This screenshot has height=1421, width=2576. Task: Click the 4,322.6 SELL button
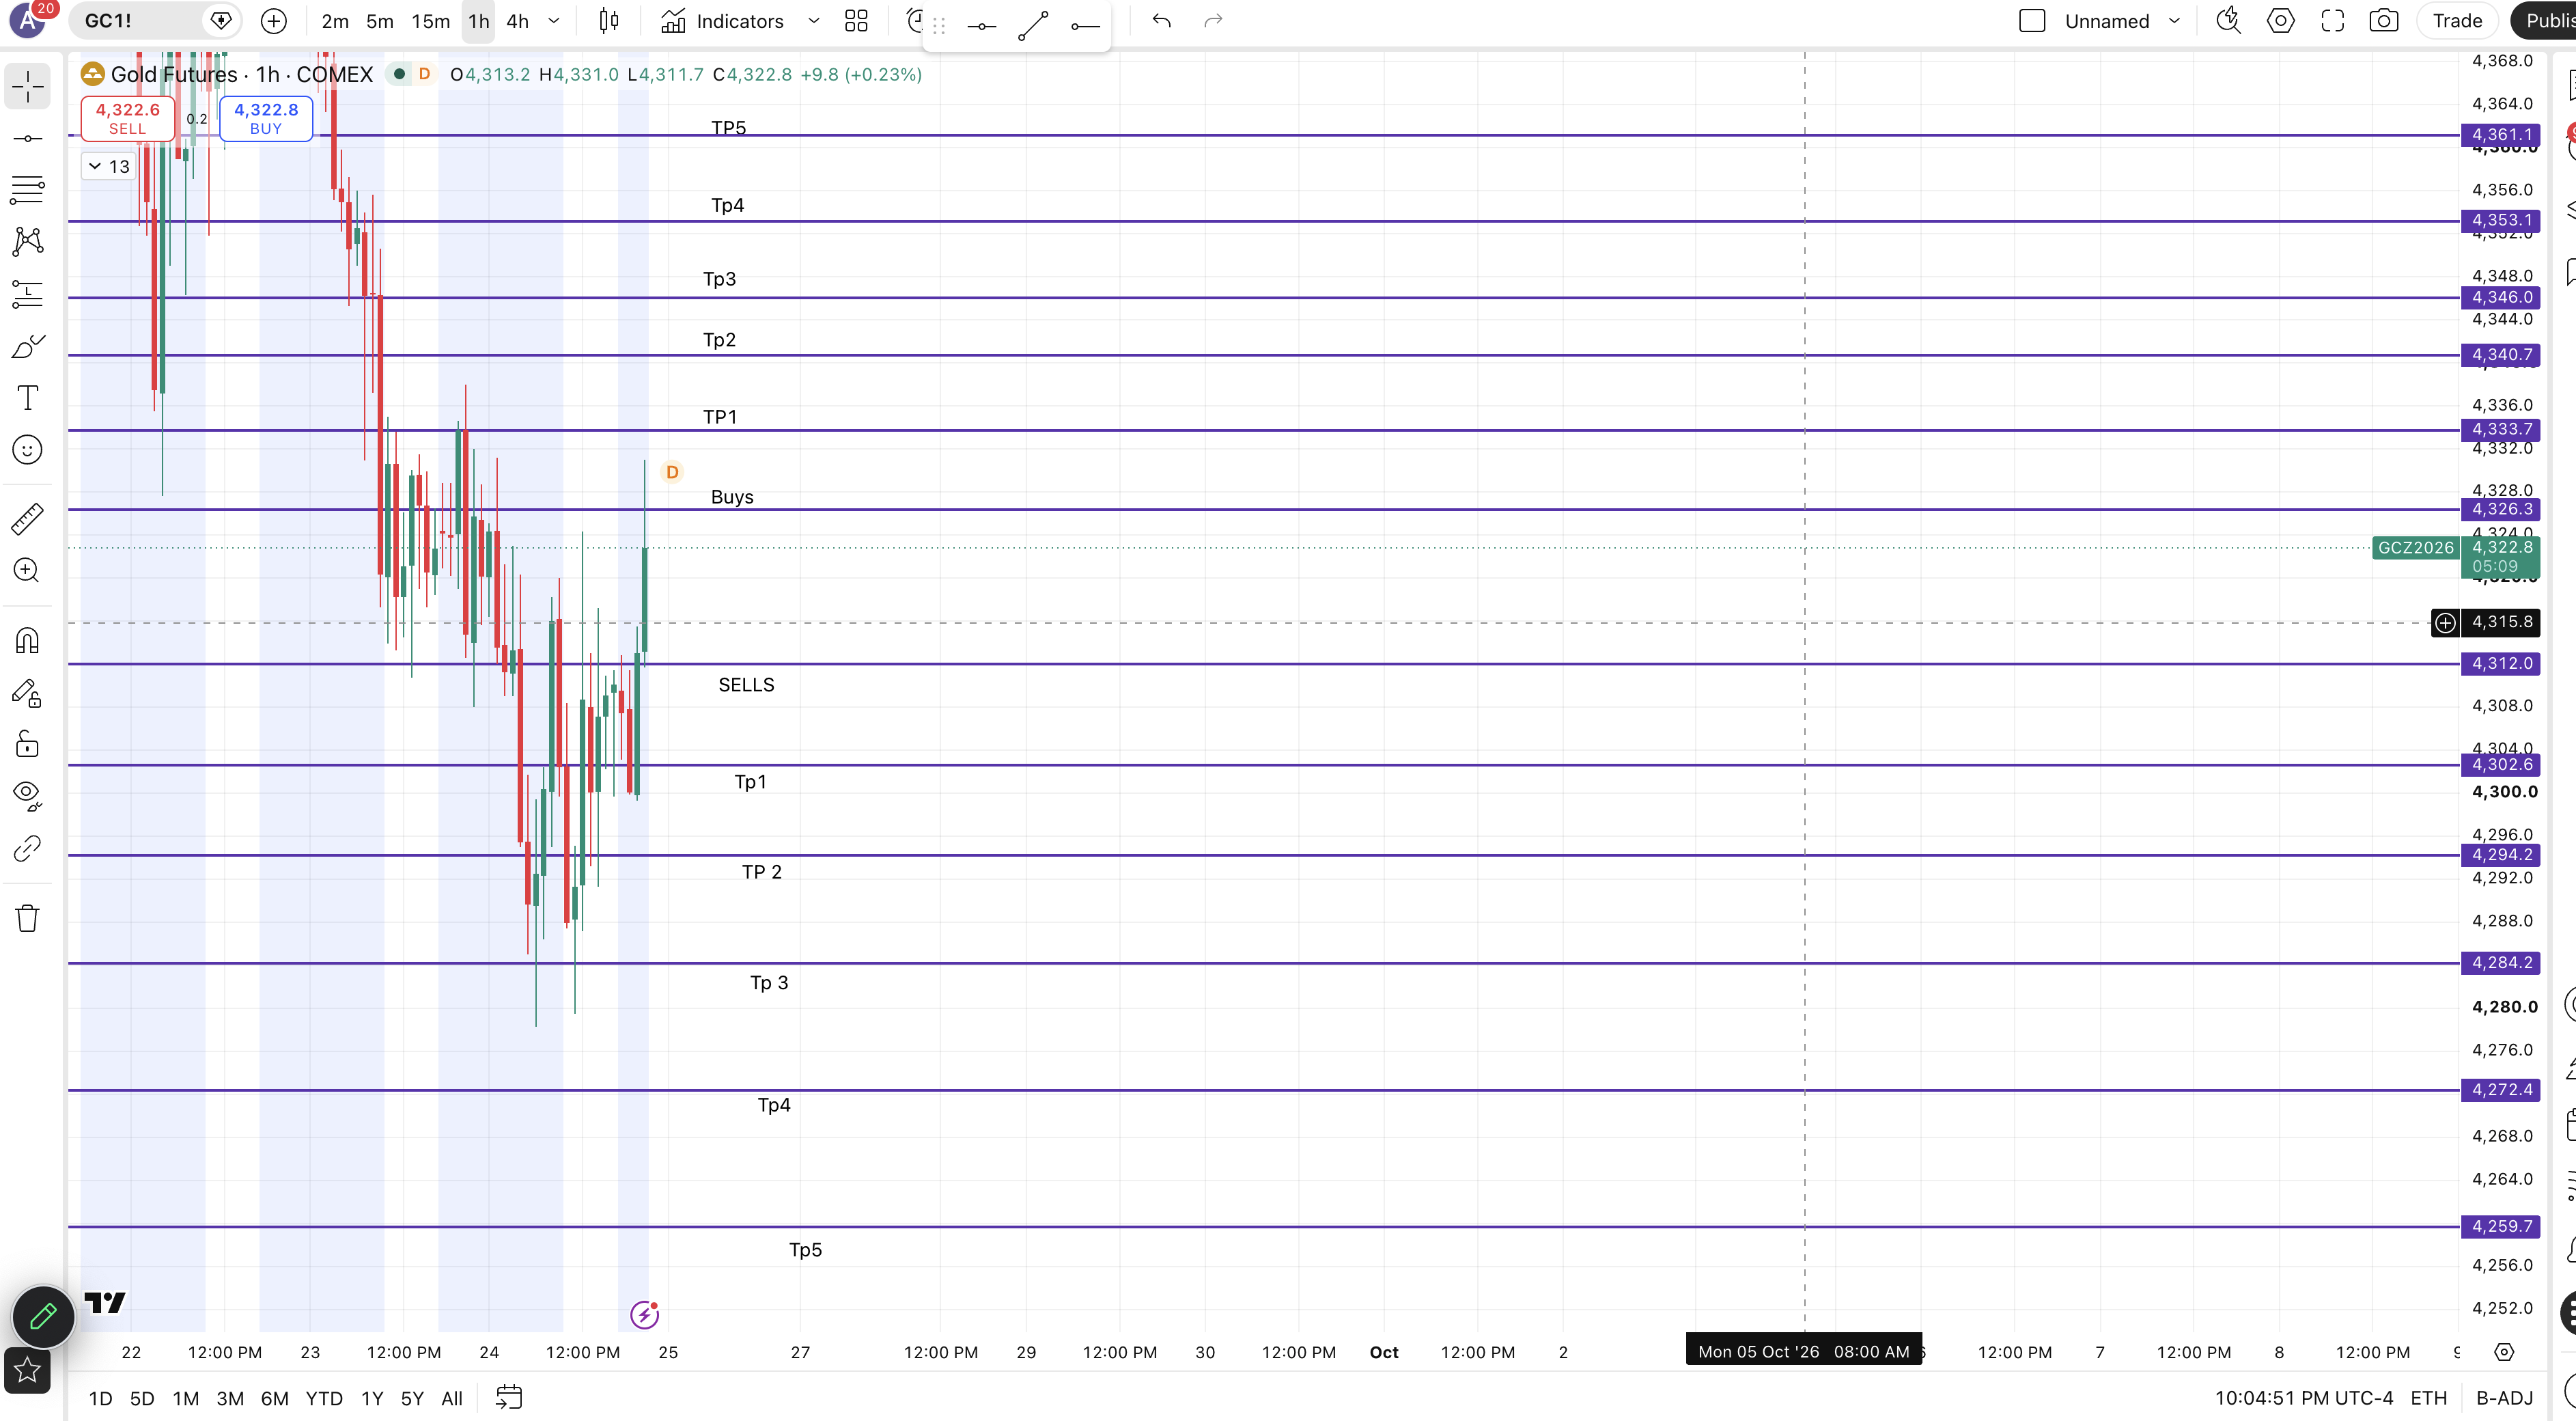127,118
